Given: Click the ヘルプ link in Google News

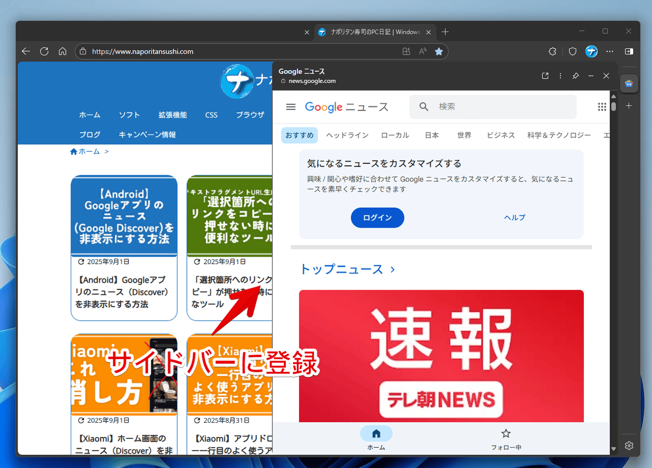Looking at the screenshot, I should (x=514, y=217).
